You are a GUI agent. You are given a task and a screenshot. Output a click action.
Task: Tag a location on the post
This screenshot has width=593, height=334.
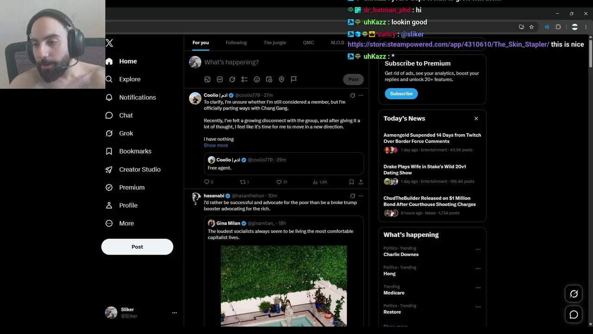tap(281, 79)
